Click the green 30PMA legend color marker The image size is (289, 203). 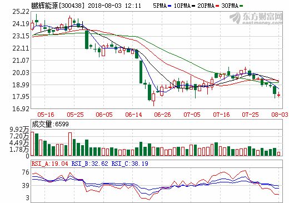pos(241,6)
